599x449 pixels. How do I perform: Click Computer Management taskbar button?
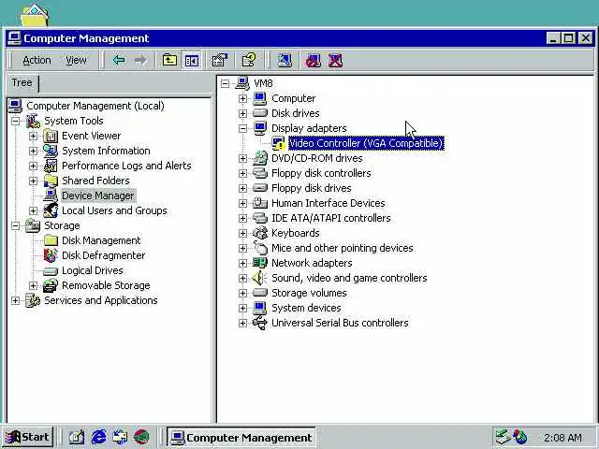point(241,437)
